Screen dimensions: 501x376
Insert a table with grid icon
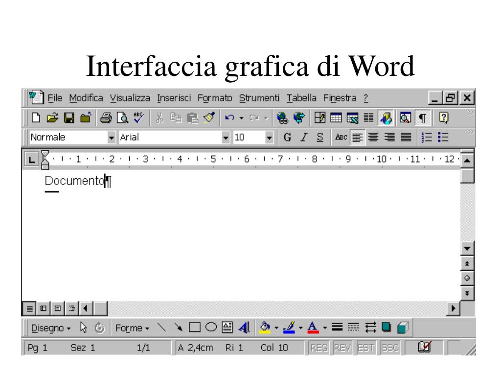point(336,118)
